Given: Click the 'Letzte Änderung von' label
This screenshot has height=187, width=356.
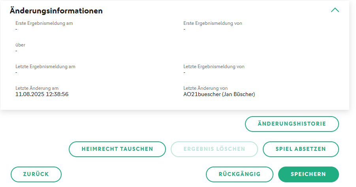Looking at the screenshot, I should (205, 88).
